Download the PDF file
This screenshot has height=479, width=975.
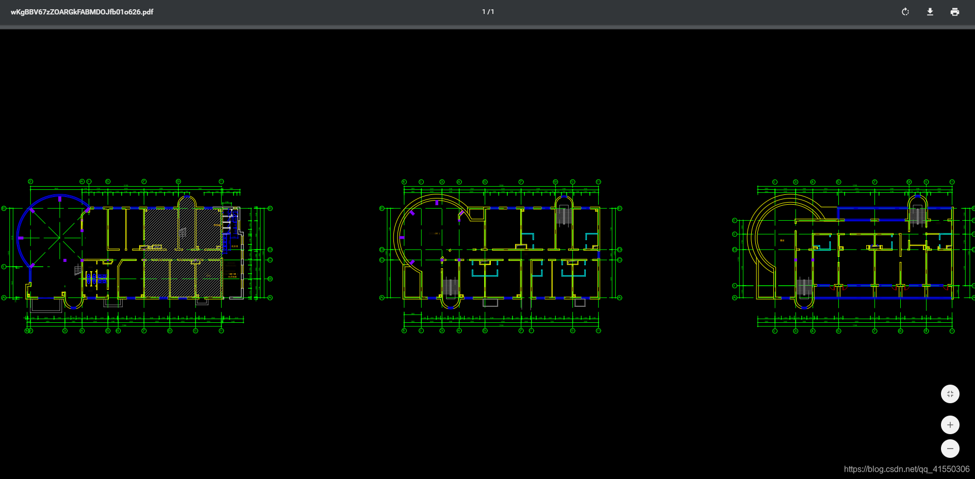tap(930, 12)
